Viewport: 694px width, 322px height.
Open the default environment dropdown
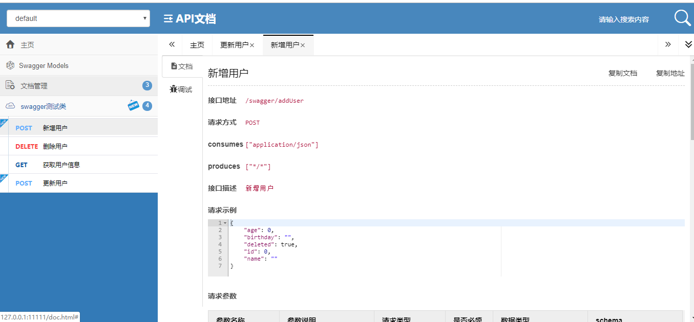click(x=78, y=18)
